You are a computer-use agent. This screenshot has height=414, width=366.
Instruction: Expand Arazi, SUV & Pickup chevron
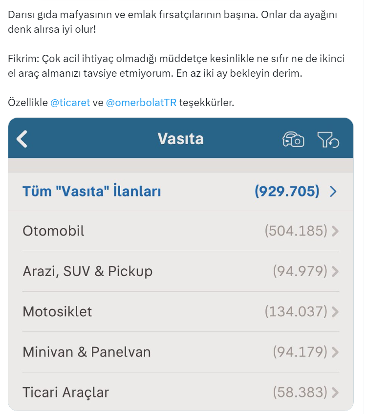coord(335,271)
